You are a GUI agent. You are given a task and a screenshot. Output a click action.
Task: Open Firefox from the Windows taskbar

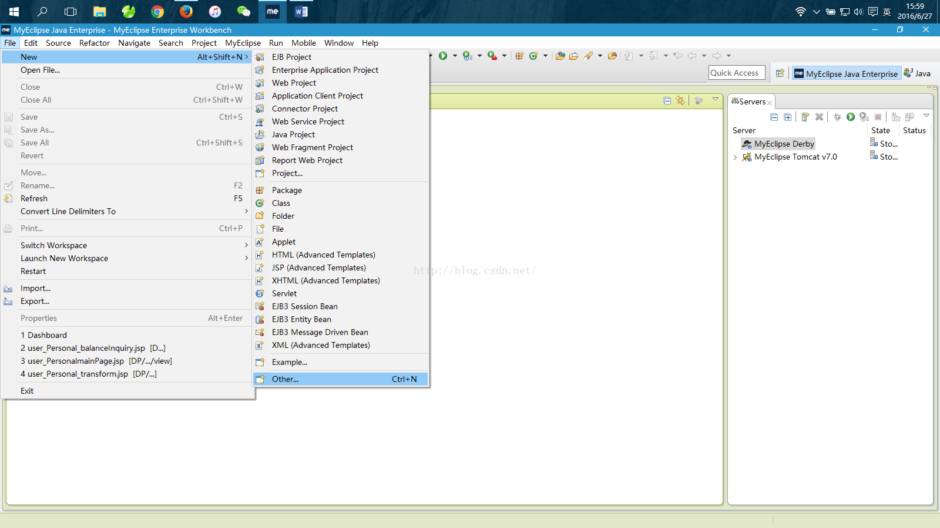(186, 12)
